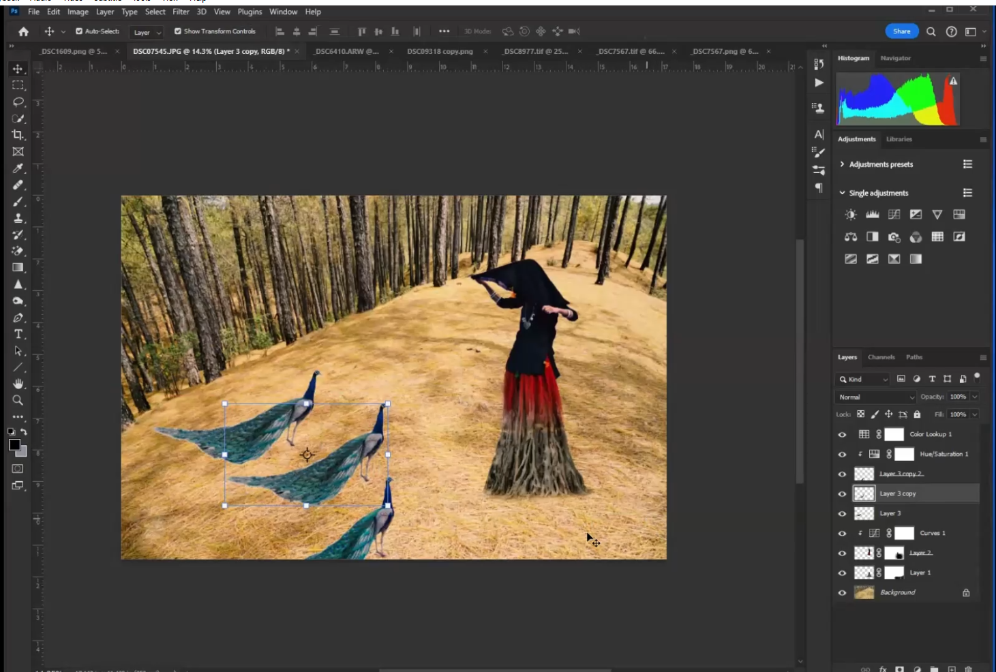Uncheck Show Transform Controls

point(178,31)
